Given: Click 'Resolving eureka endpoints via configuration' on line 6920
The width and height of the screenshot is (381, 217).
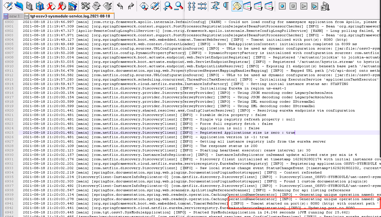Looking at the screenshot, I should tap(306, 110).
